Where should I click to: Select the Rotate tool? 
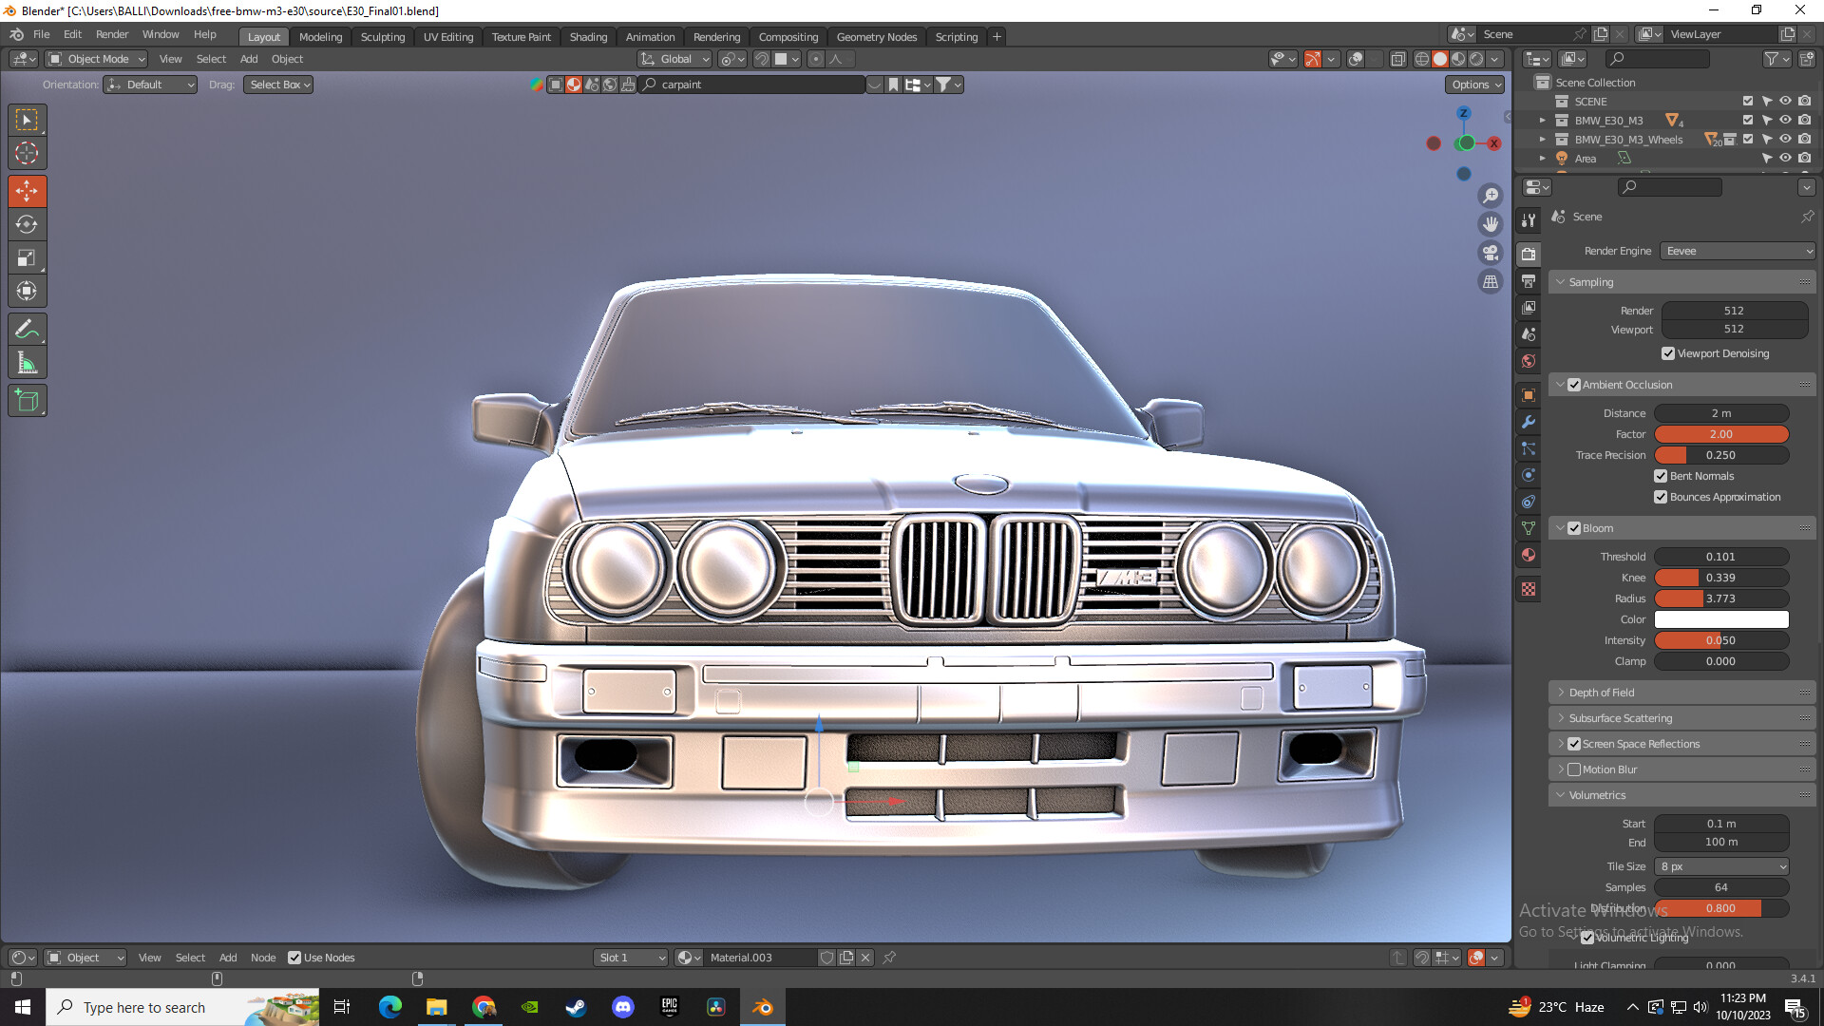pos(28,224)
